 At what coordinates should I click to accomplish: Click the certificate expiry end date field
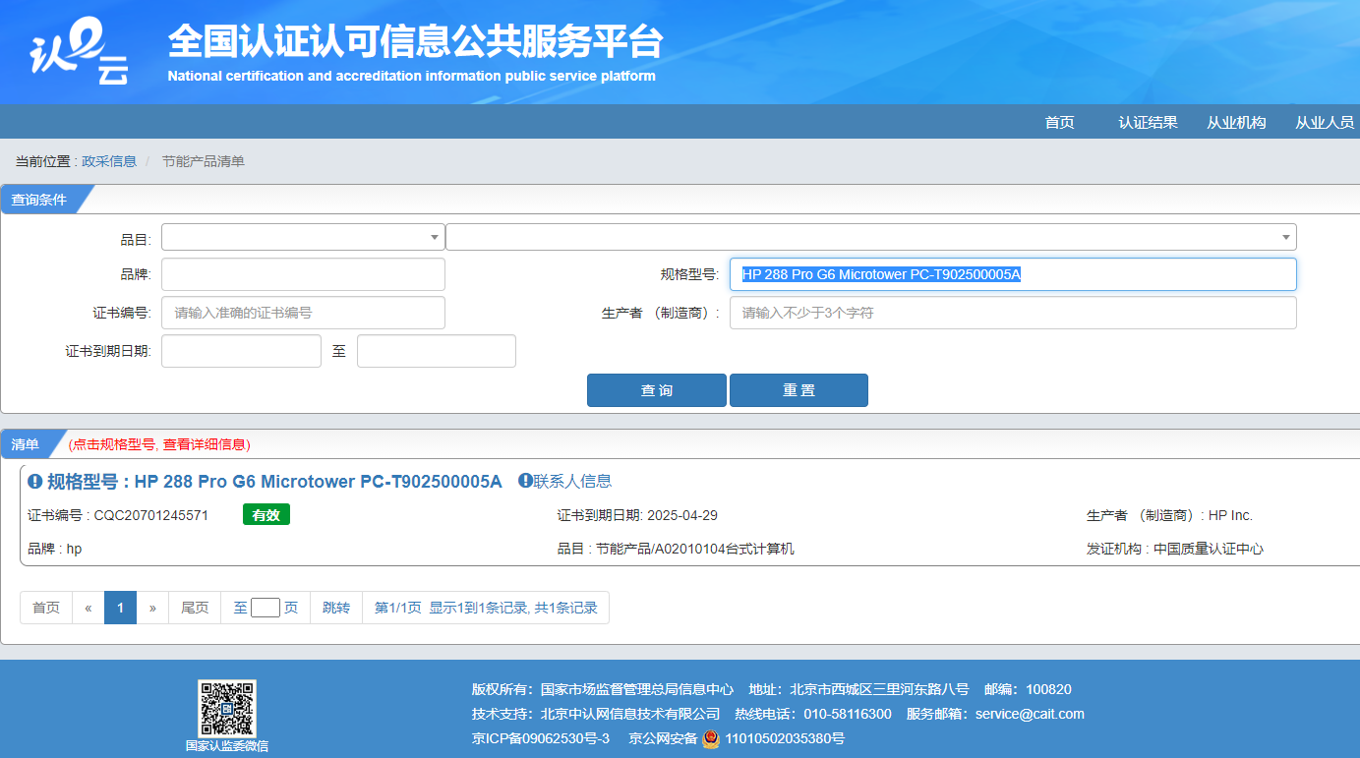pyautogui.click(x=437, y=351)
